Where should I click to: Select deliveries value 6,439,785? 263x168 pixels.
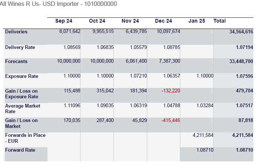click(137, 32)
